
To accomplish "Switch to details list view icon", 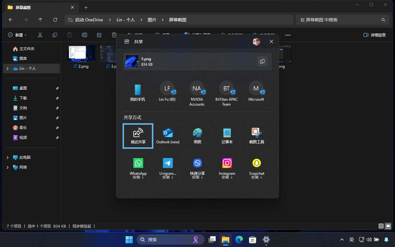I will pyautogui.click(x=381, y=226).
